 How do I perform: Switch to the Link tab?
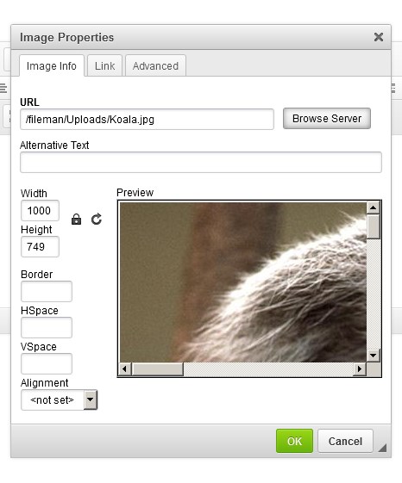104,66
